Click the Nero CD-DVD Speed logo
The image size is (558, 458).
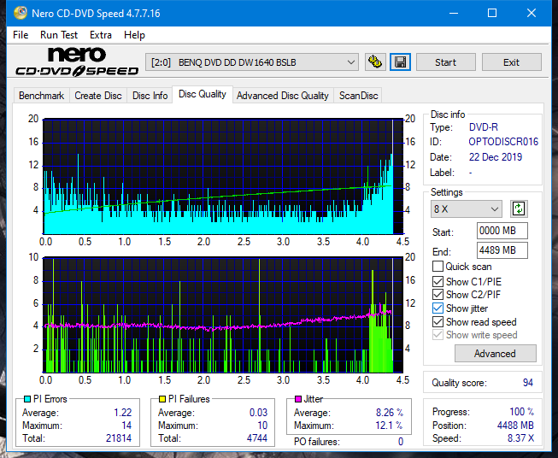click(x=77, y=62)
